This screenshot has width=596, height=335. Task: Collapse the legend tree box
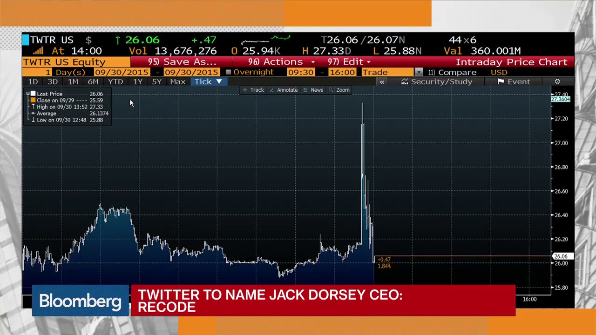(28, 94)
